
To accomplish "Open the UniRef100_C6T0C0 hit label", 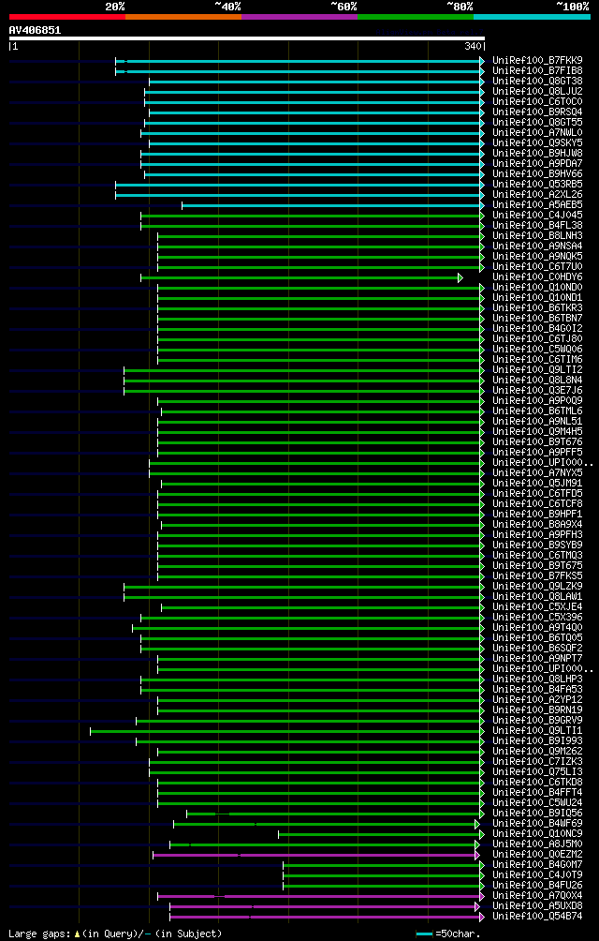I will click(537, 101).
